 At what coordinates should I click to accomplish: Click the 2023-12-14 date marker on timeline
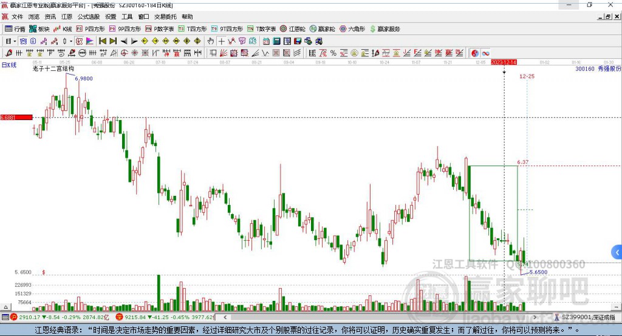[504, 62]
